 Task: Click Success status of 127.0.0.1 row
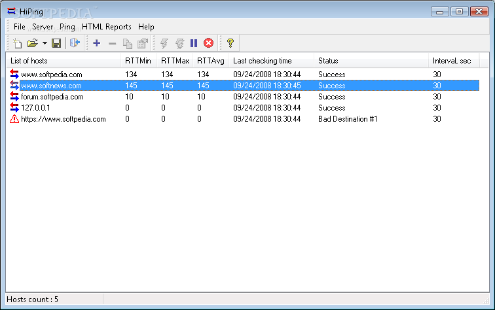click(x=331, y=108)
